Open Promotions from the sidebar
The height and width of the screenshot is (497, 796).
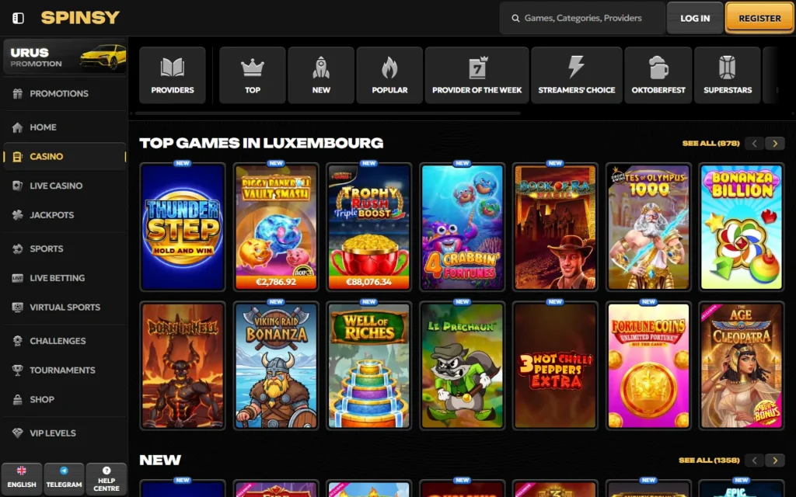click(65, 93)
